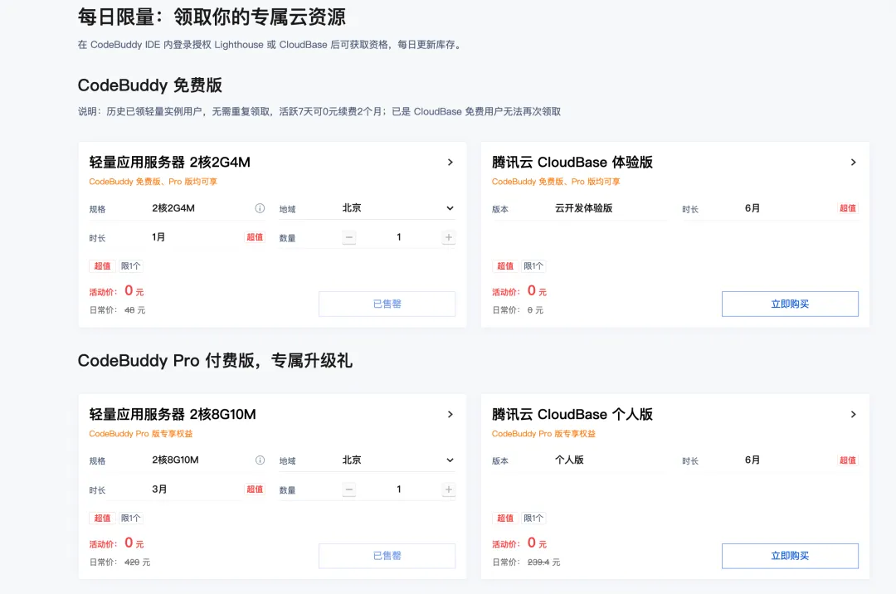Screen dimensions: 896x594
Task: Select the 3月 duration option
Action: tap(159, 489)
